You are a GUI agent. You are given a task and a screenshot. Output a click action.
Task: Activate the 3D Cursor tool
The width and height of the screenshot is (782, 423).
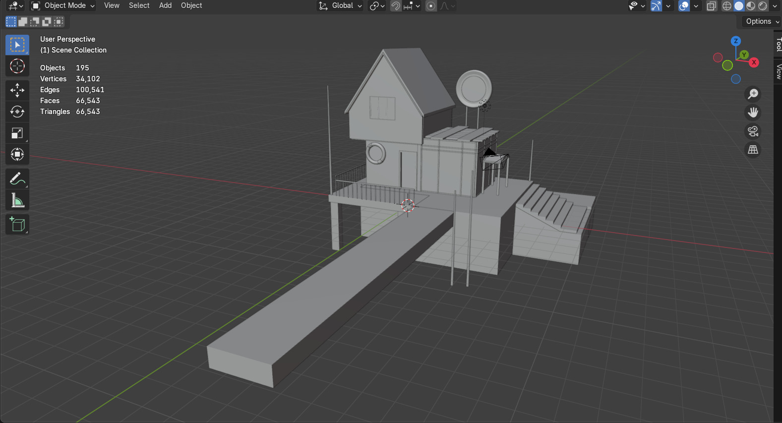click(x=17, y=66)
